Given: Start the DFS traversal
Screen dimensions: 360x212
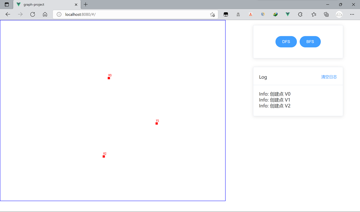Looking at the screenshot, I should [286, 42].
